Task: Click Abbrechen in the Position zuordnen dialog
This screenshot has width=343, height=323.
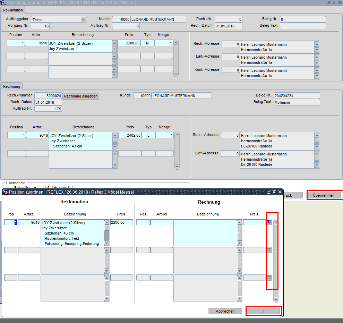Action: coord(225,311)
